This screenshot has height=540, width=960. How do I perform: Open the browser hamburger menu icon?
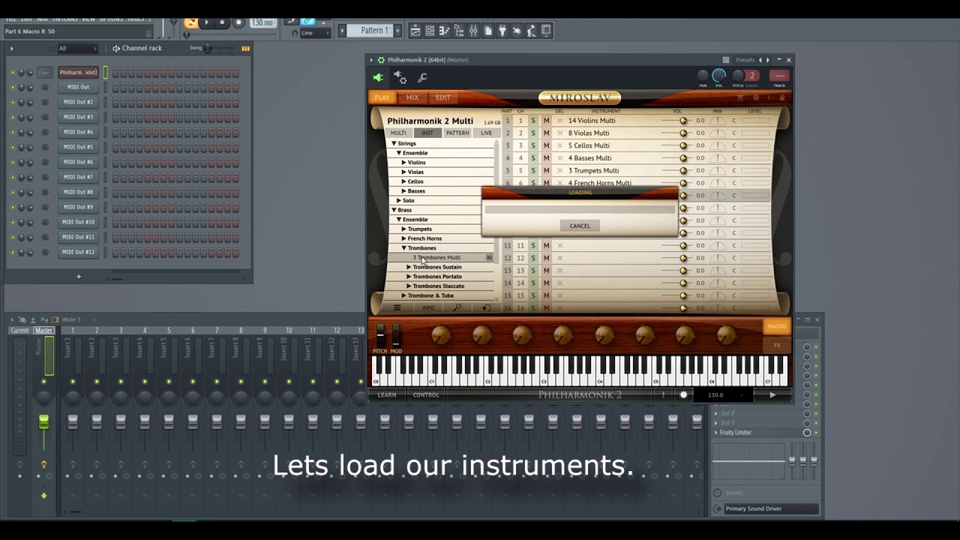397,307
